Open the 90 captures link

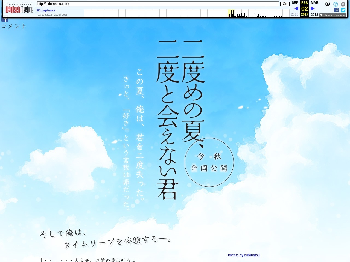[46, 10]
